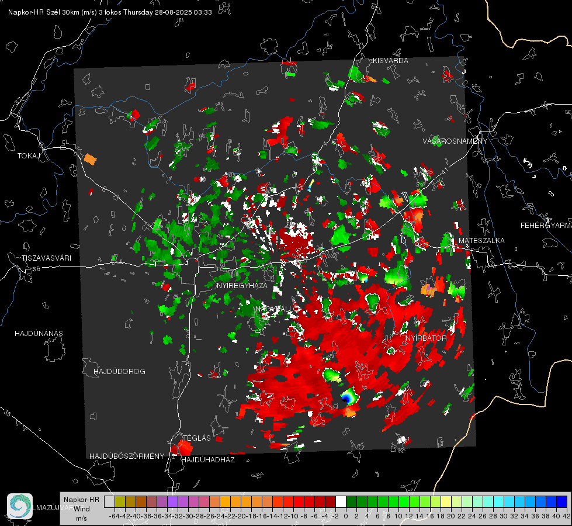This screenshot has height=526, width=572.
Task: Pick the white swatch in the legend
Action: (341, 501)
